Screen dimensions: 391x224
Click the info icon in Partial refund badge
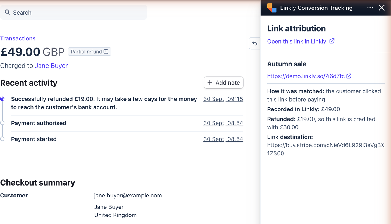[x=106, y=52]
